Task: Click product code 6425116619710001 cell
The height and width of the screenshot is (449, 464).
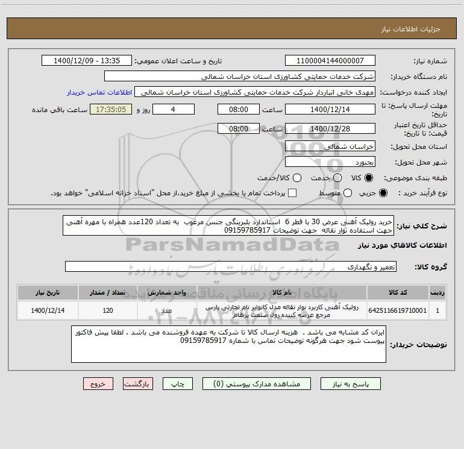Action: [x=398, y=310]
